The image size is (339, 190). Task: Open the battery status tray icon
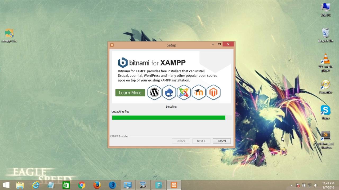click(x=304, y=185)
